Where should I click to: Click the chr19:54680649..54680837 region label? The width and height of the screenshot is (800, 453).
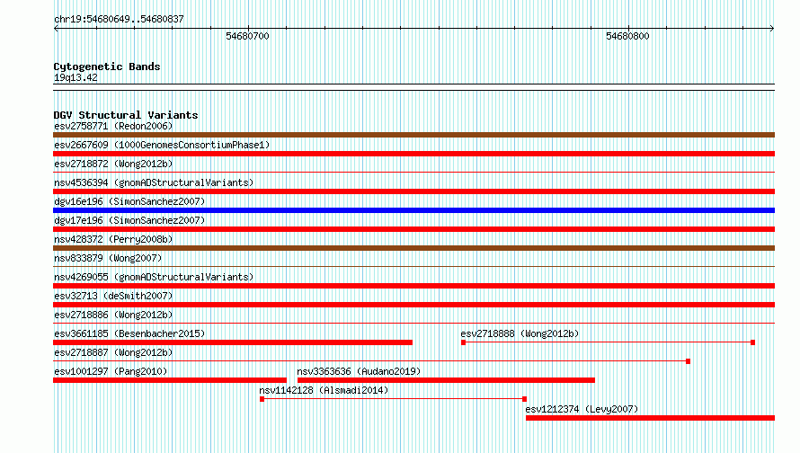tap(119, 19)
